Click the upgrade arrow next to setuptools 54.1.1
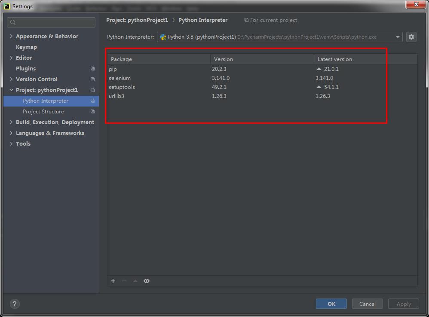This screenshot has width=429, height=317. tap(319, 87)
